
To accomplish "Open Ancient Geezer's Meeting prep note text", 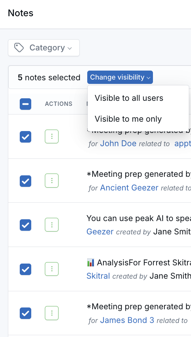I will [x=139, y=174].
